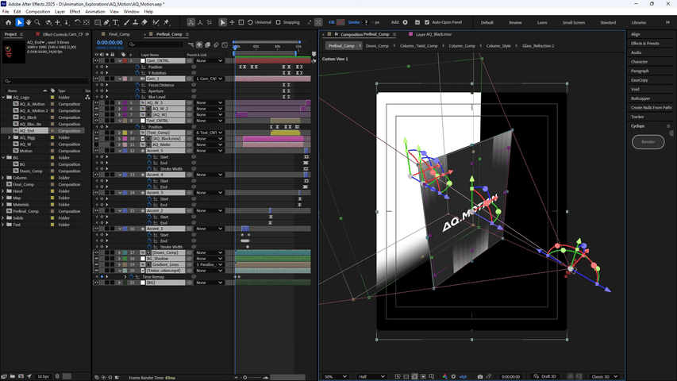The width and height of the screenshot is (677, 381).
Task: Expand the AQ_Rigg folder
Action: (x=10, y=138)
